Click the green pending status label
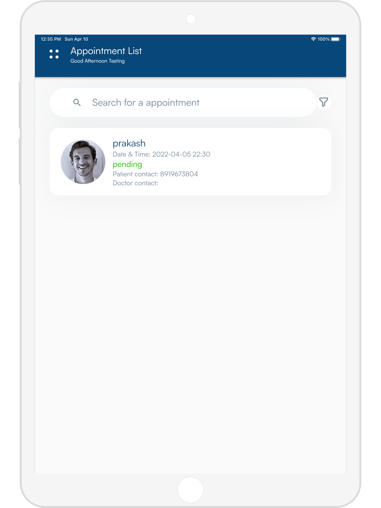381x508 pixels. (127, 164)
